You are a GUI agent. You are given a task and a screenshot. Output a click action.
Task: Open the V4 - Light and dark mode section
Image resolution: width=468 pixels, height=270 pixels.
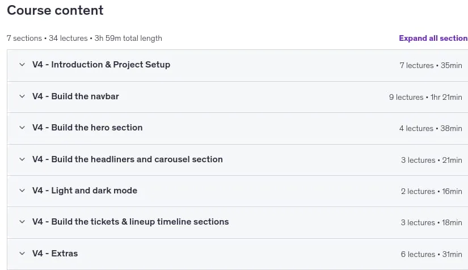click(85, 191)
